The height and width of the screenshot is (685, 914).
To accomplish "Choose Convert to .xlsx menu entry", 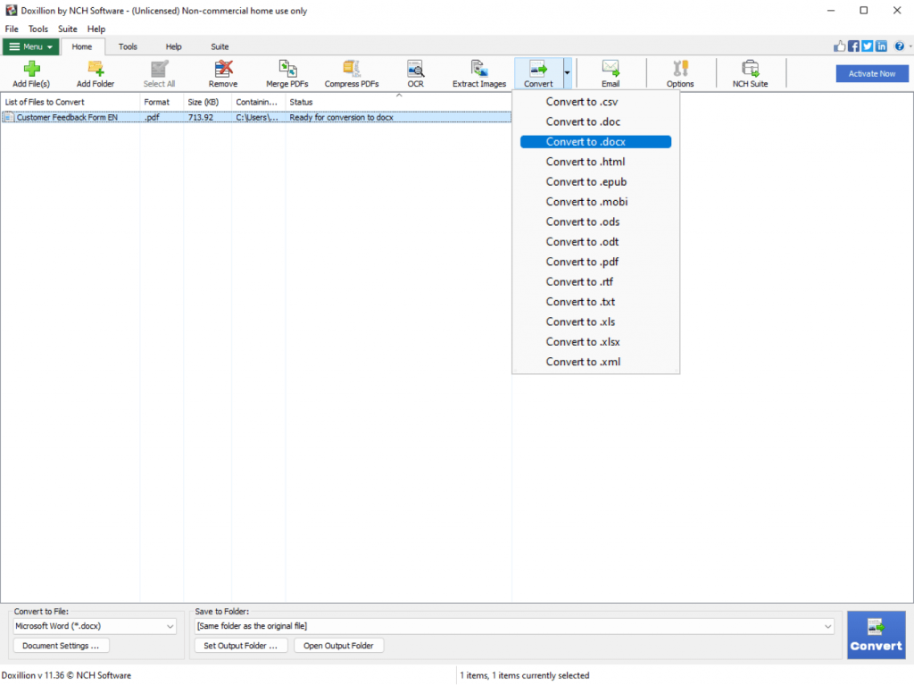I will (583, 342).
